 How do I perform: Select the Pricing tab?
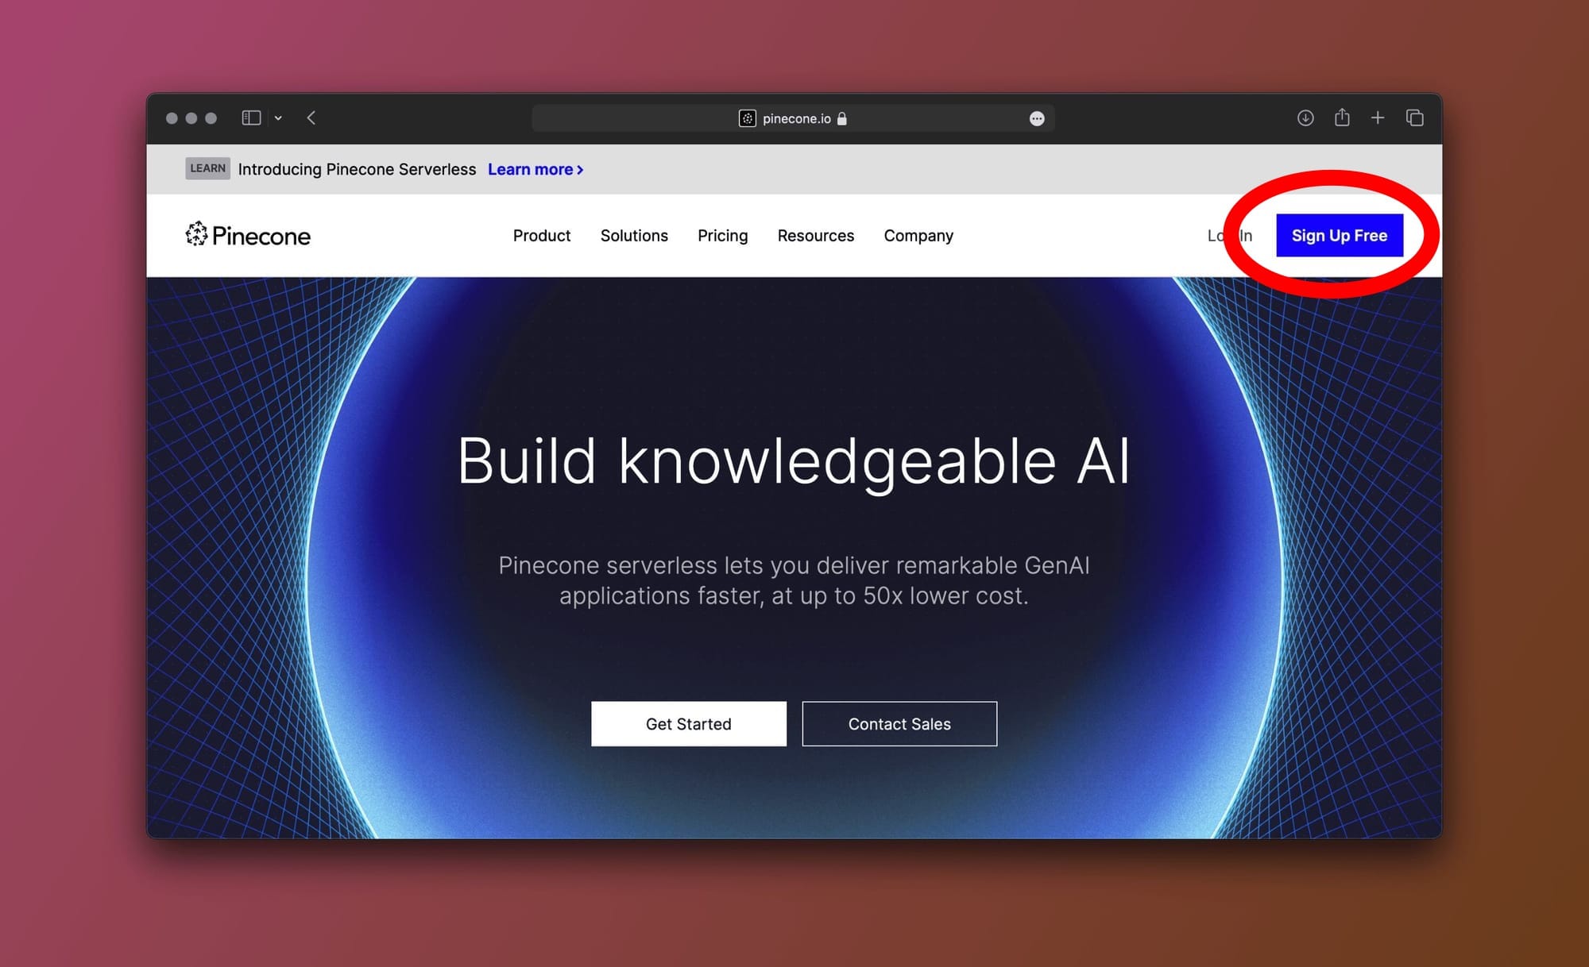[x=723, y=235]
